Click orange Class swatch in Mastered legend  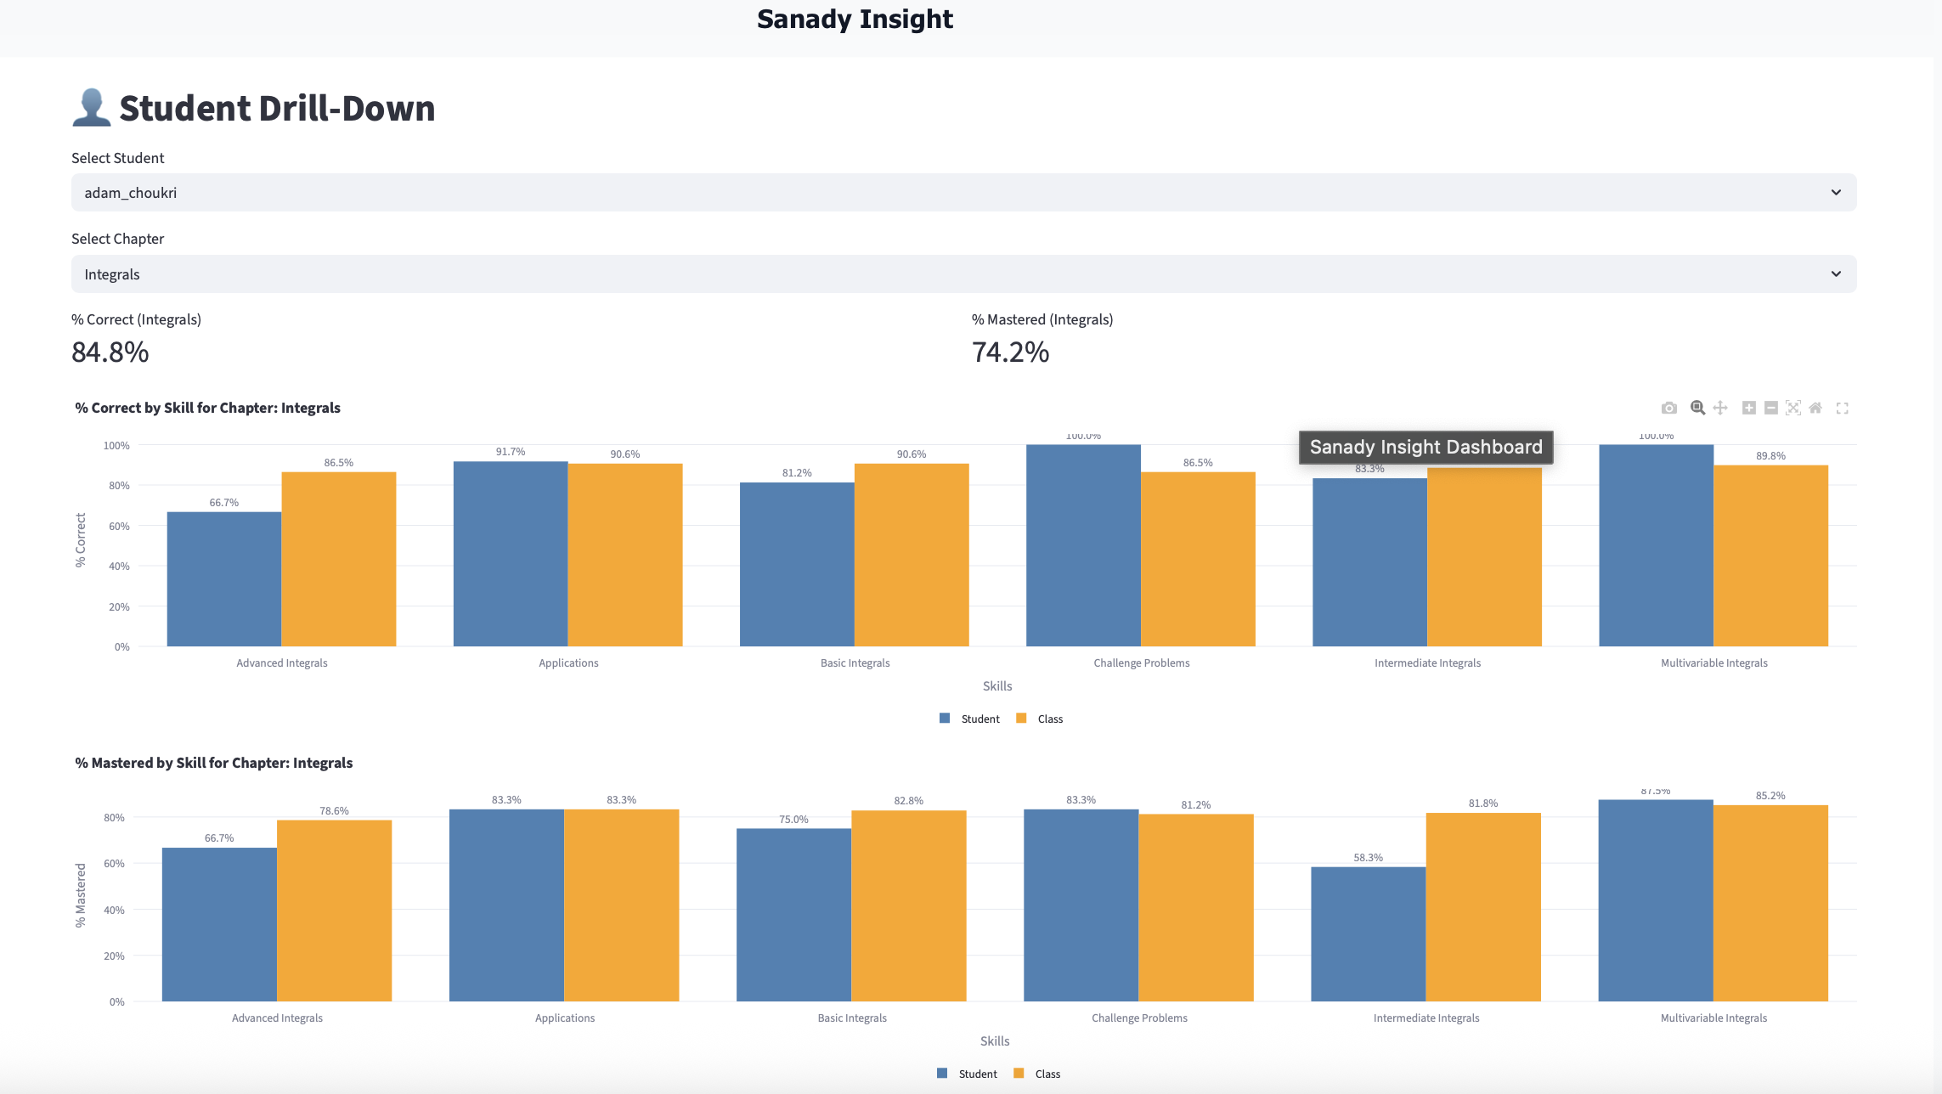(x=1019, y=1074)
